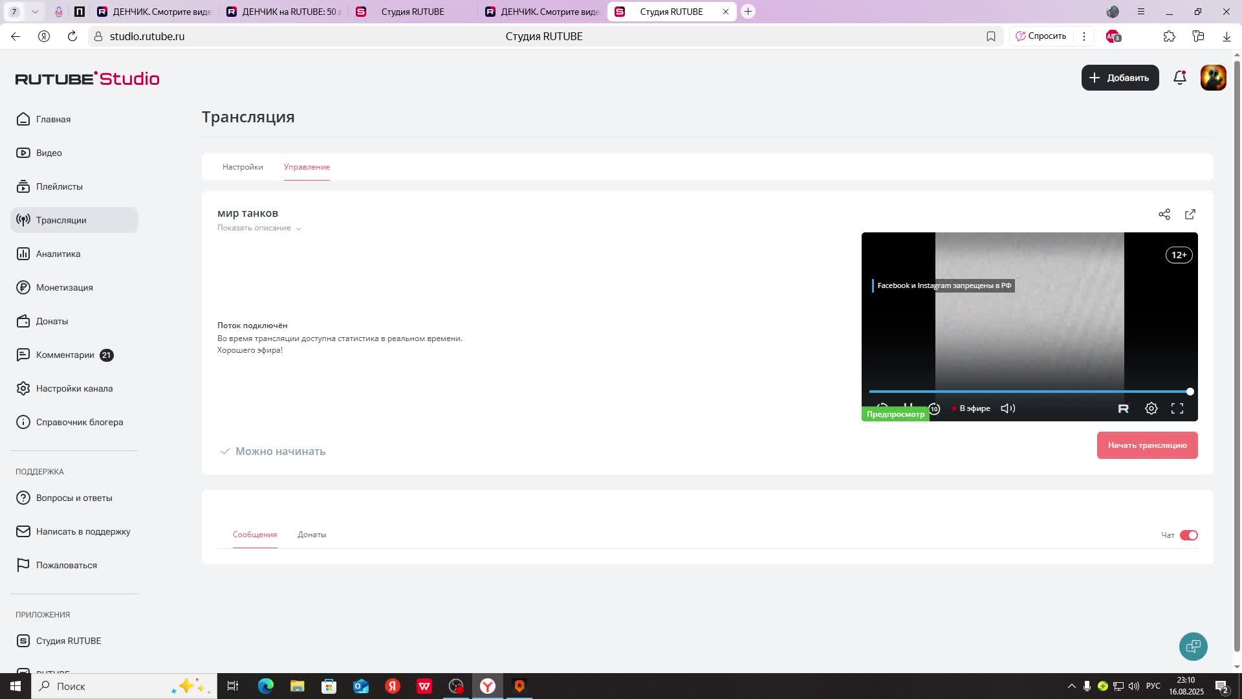Toggle the Чат switch off
Screen dimensions: 1242x699
(x=1189, y=535)
